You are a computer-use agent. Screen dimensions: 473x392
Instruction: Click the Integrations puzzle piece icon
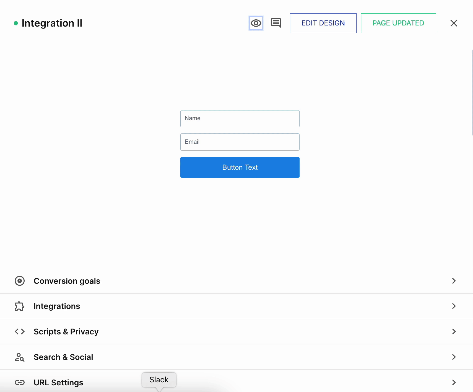[19, 306]
